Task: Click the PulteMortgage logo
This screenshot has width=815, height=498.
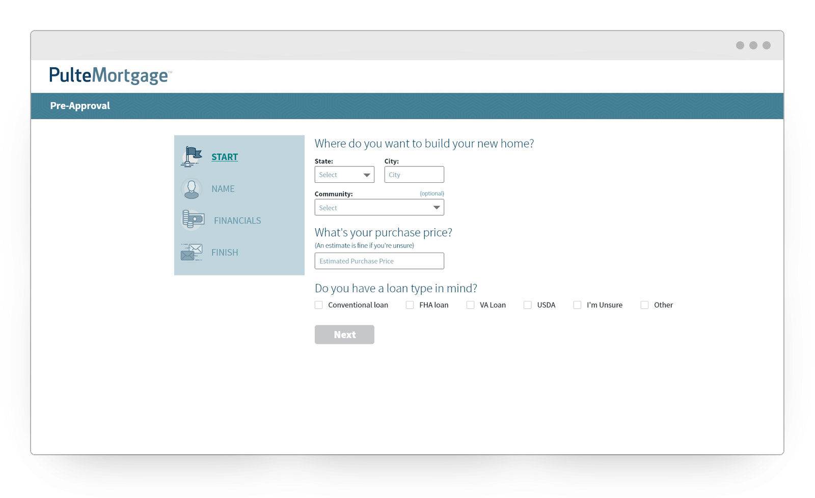Action: click(x=110, y=76)
